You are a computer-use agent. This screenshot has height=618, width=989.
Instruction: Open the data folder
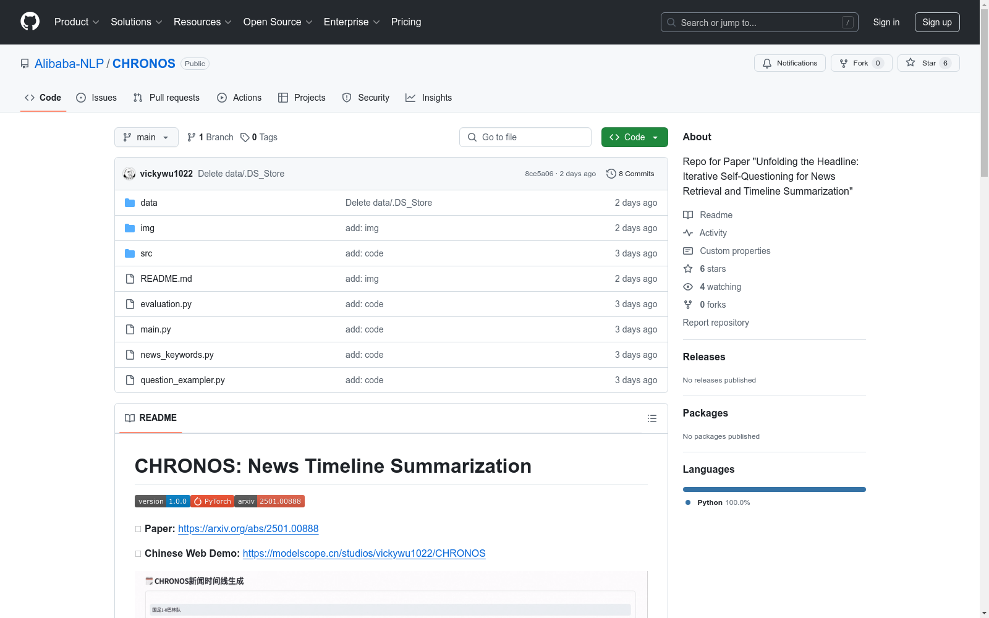pyautogui.click(x=149, y=203)
